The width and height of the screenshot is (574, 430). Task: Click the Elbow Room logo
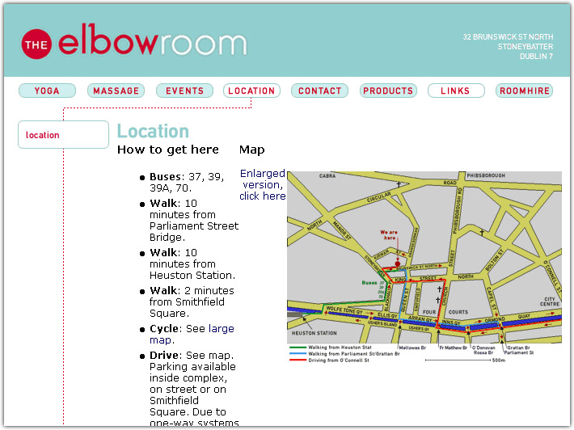134,41
